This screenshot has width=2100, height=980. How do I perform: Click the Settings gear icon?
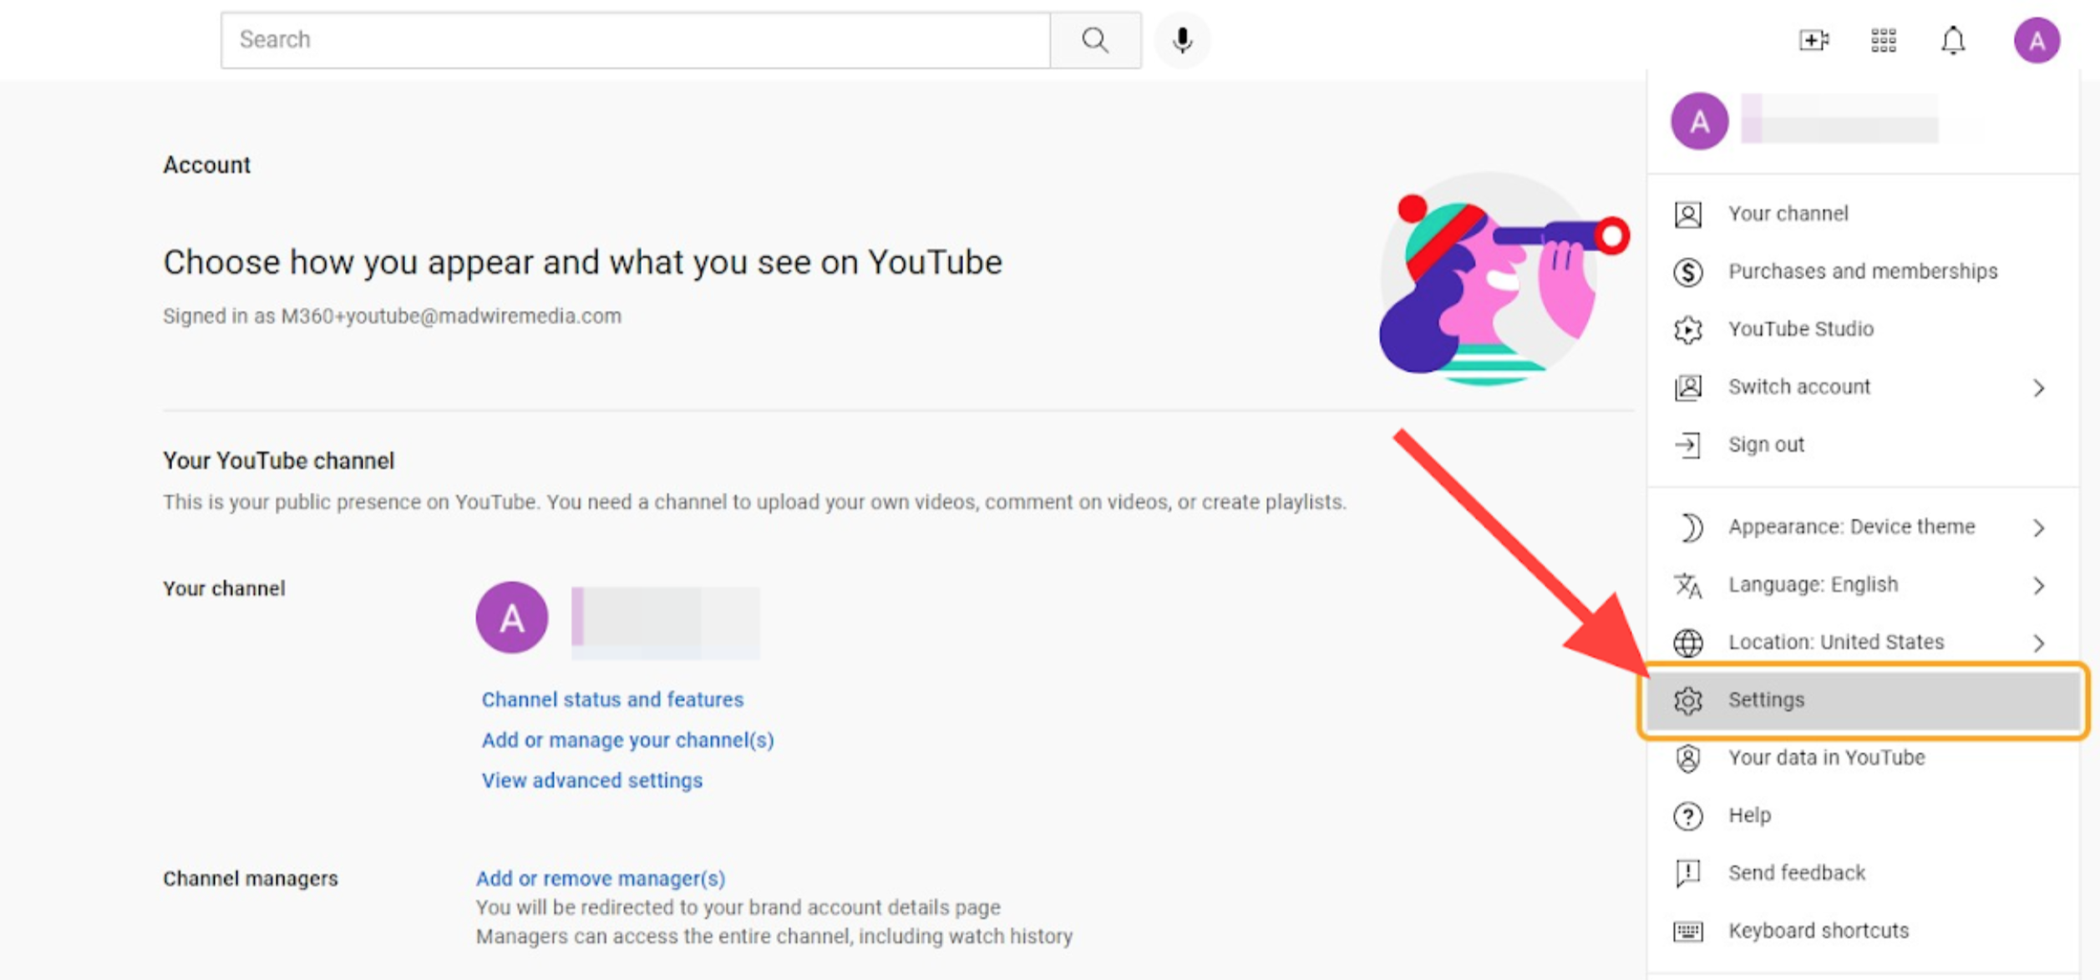tap(1687, 700)
